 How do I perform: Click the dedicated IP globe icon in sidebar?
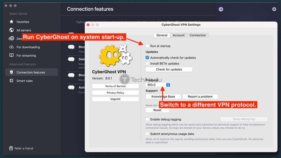(x=12, y=38)
